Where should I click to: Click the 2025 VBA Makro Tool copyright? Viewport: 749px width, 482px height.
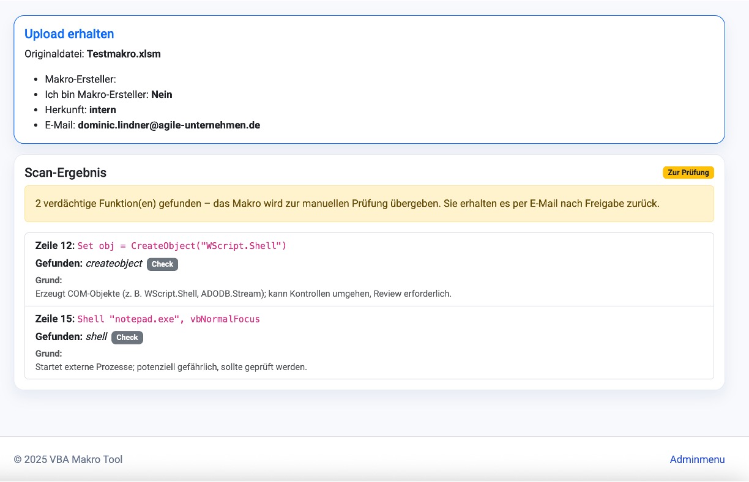[x=68, y=459]
